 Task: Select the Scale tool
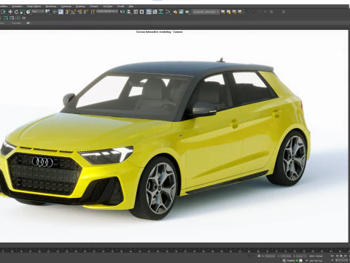pos(23,12)
